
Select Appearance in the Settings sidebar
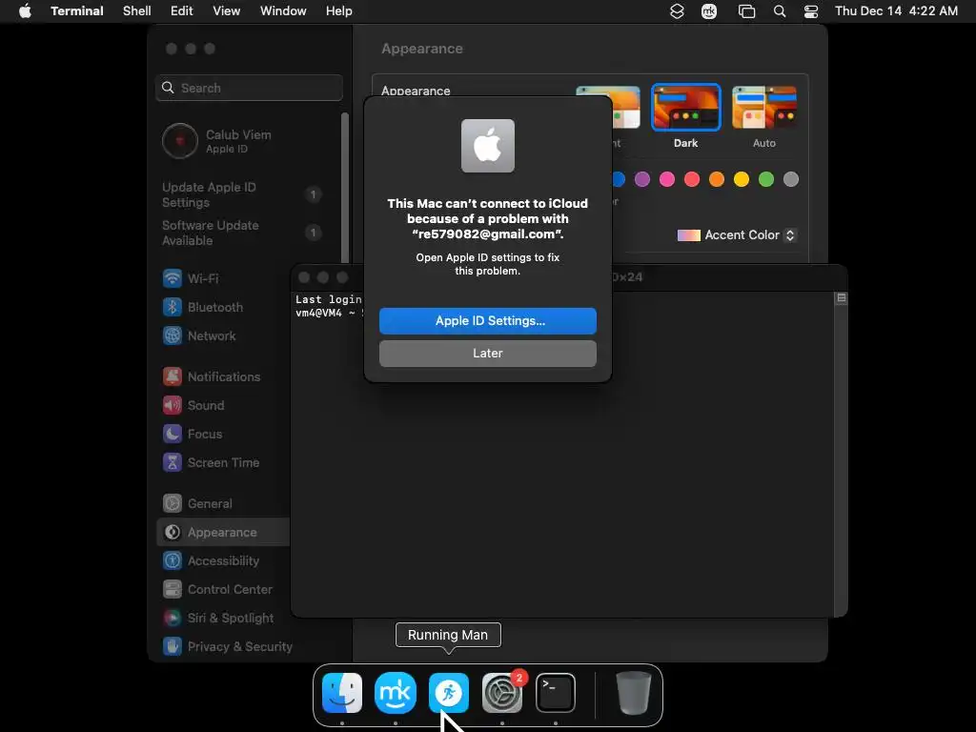(x=222, y=532)
